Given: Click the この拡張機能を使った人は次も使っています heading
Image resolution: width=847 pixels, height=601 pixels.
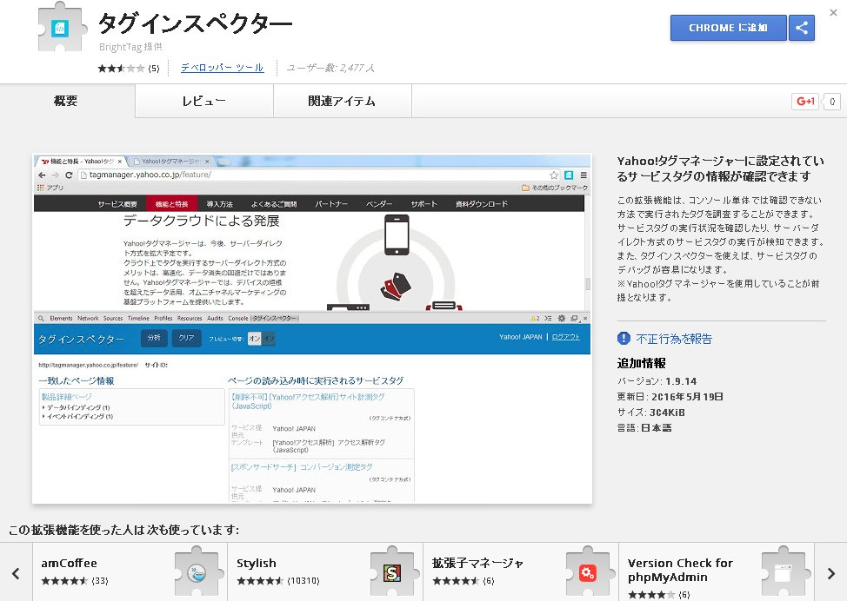Looking at the screenshot, I should (x=123, y=530).
